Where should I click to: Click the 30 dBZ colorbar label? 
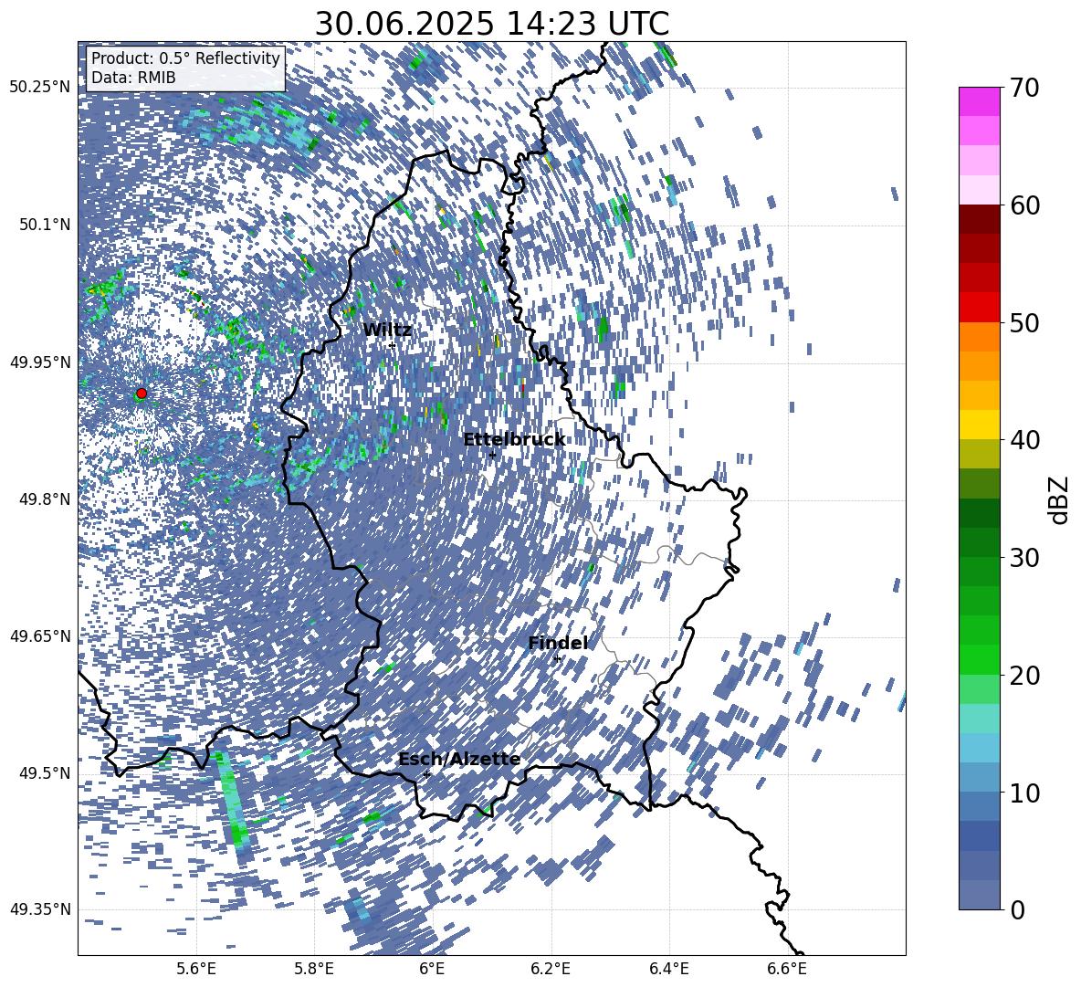coord(1024,557)
